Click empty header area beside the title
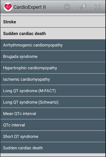The width and height of the screenshot is (106, 157). coord(54,7)
